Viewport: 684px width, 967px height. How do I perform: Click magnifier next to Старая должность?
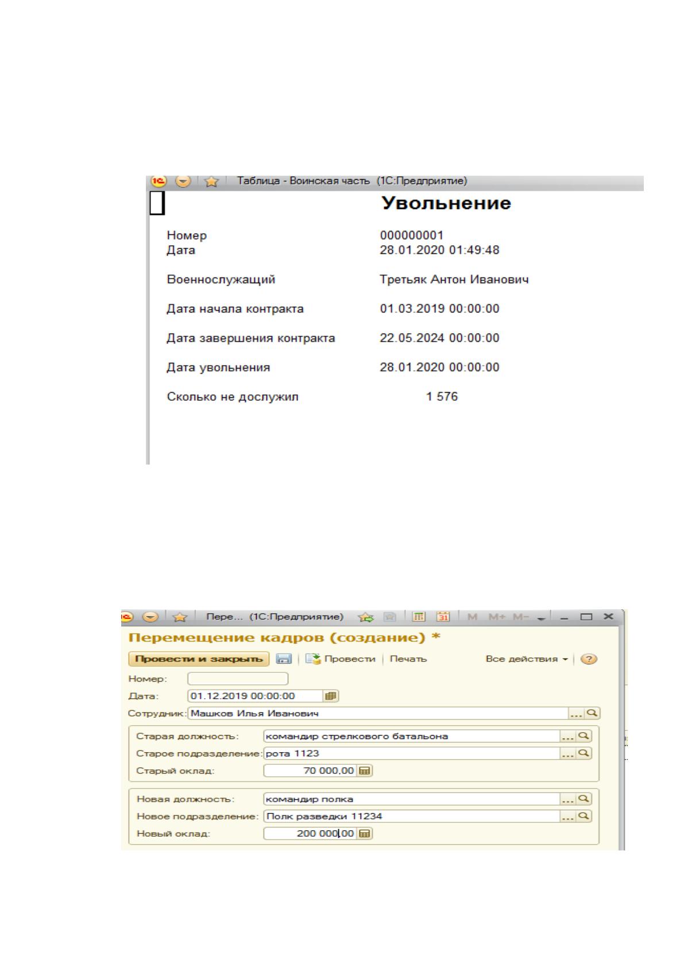pyautogui.click(x=583, y=736)
